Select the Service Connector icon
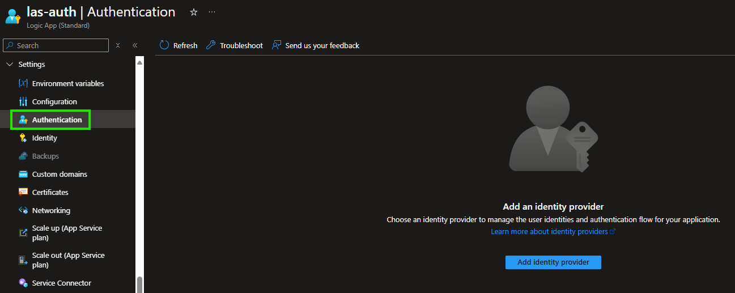 [23, 283]
